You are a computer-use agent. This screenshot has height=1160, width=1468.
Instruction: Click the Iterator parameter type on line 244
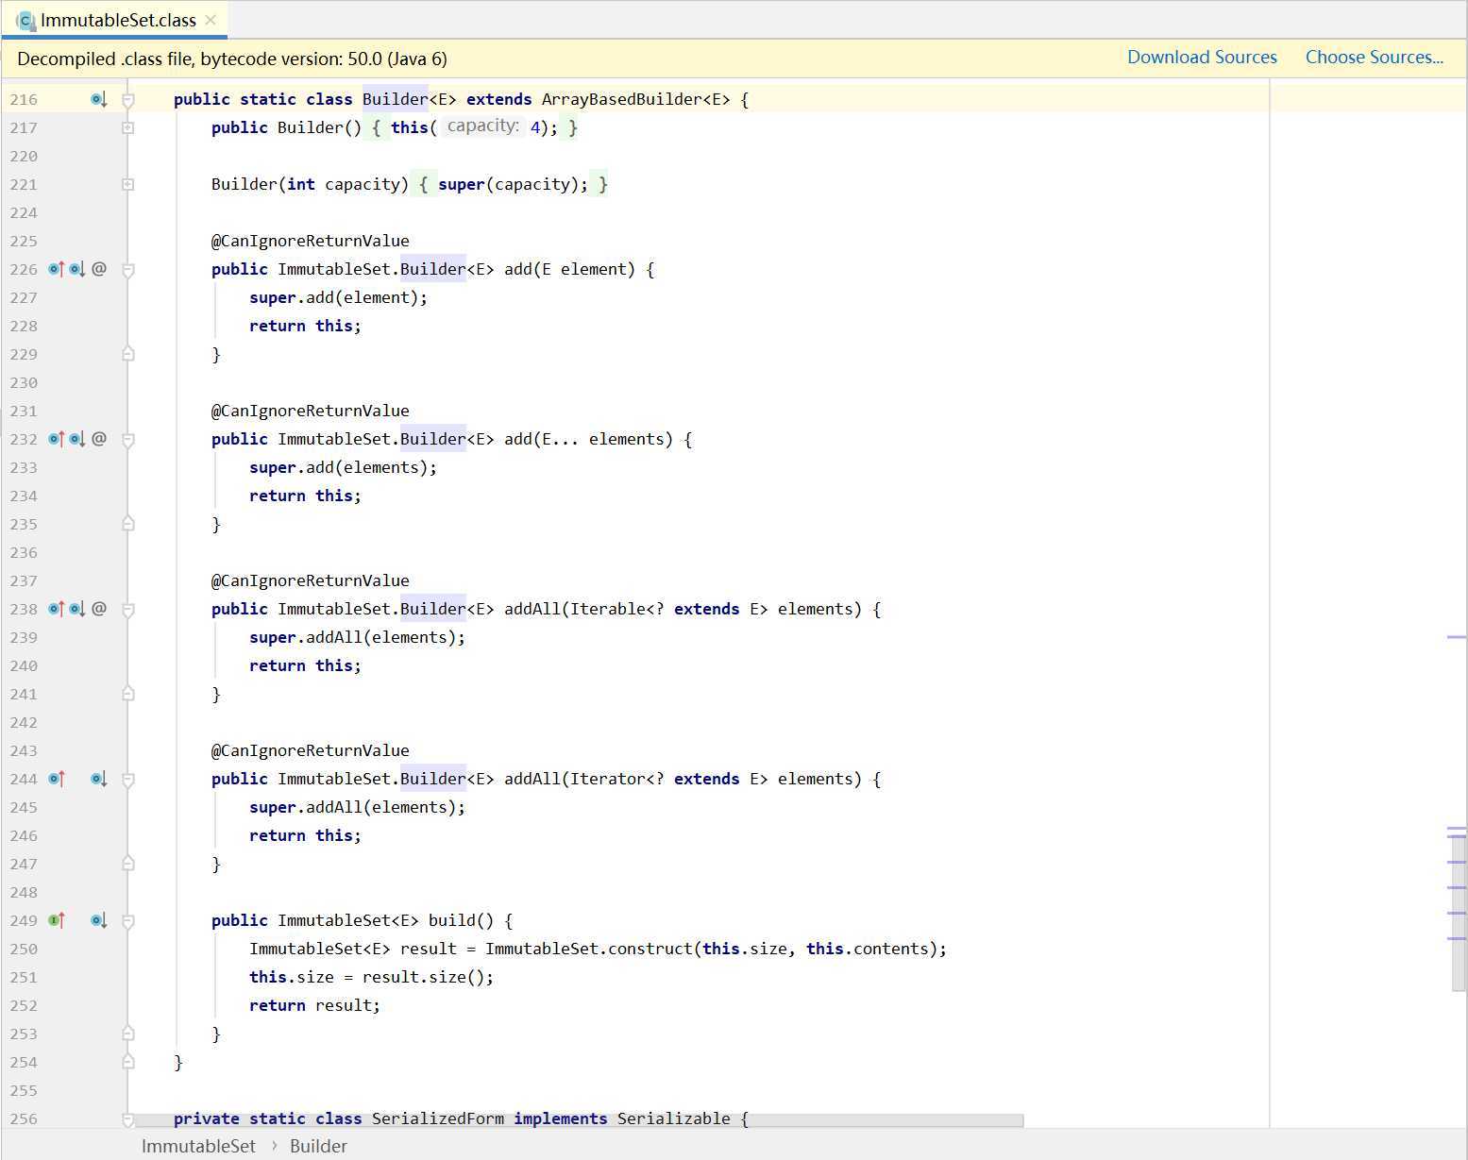click(x=608, y=779)
